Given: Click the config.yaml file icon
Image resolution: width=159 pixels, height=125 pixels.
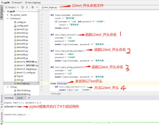Looking at the screenshot, I should [15, 26].
